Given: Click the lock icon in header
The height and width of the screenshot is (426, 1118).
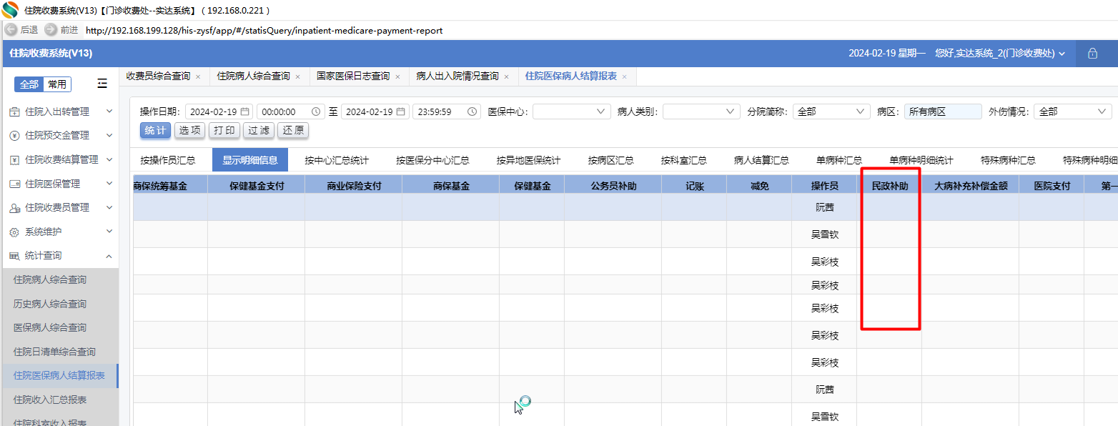Looking at the screenshot, I should (x=1092, y=54).
